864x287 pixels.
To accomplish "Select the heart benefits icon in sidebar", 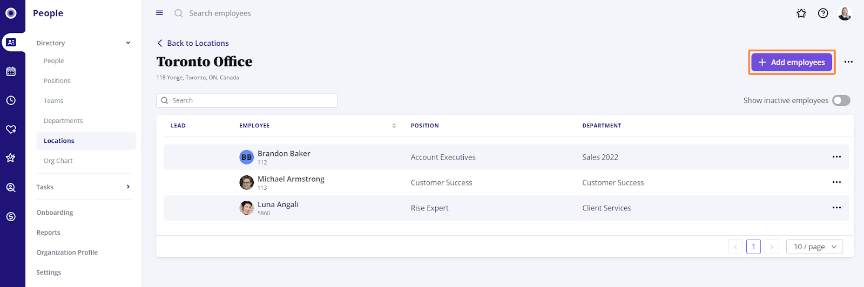I will pyautogui.click(x=11, y=129).
